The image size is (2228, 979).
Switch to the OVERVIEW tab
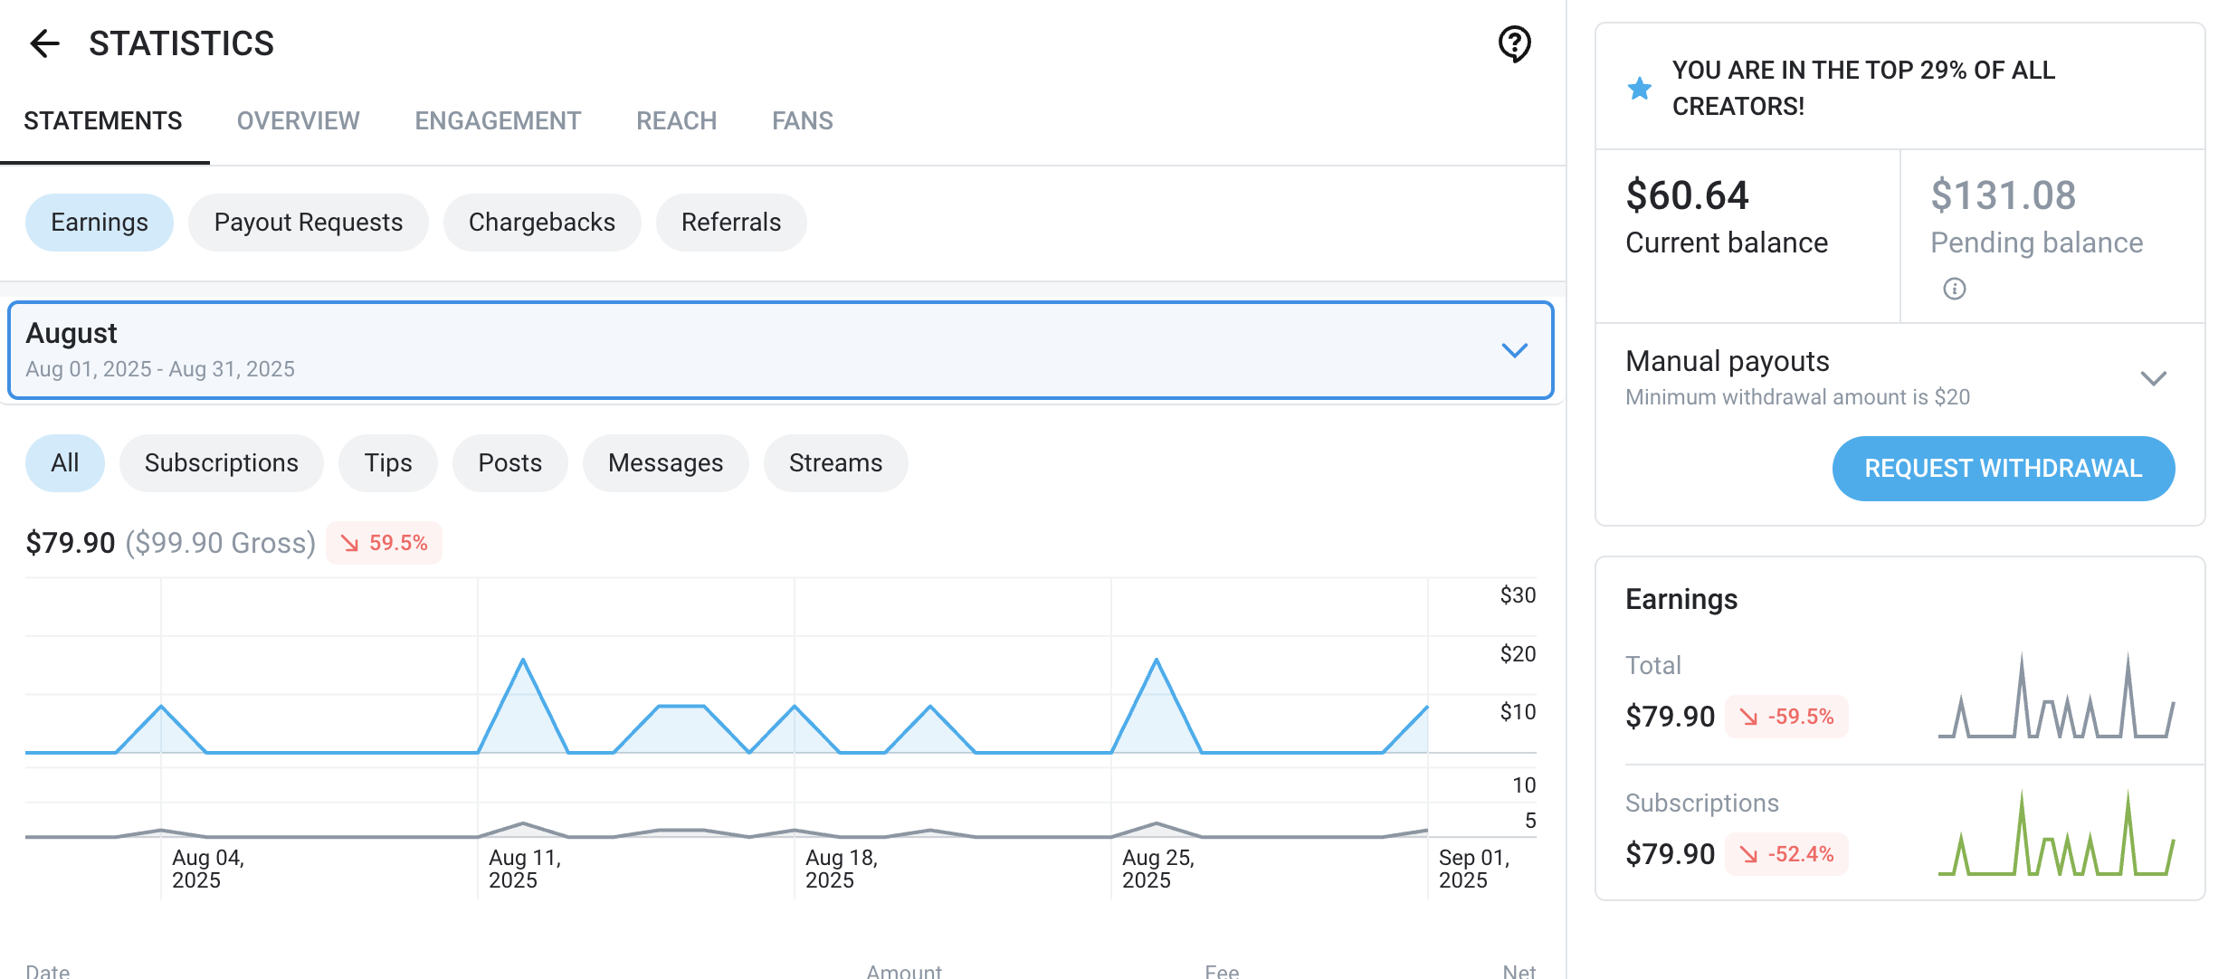[x=298, y=120]
